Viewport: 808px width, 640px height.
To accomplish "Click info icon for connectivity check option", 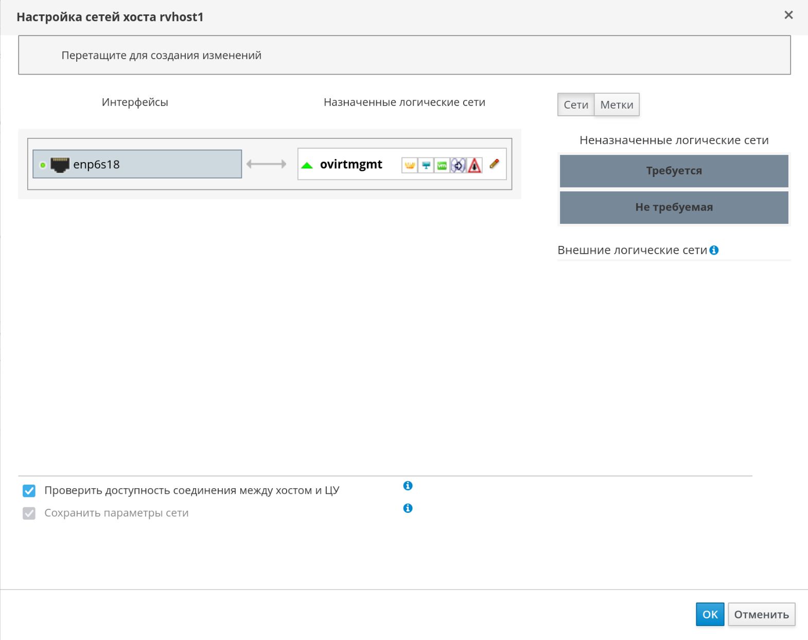I will click(x=408, y=486).
